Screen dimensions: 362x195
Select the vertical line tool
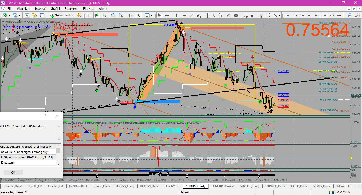pos(176,15)
